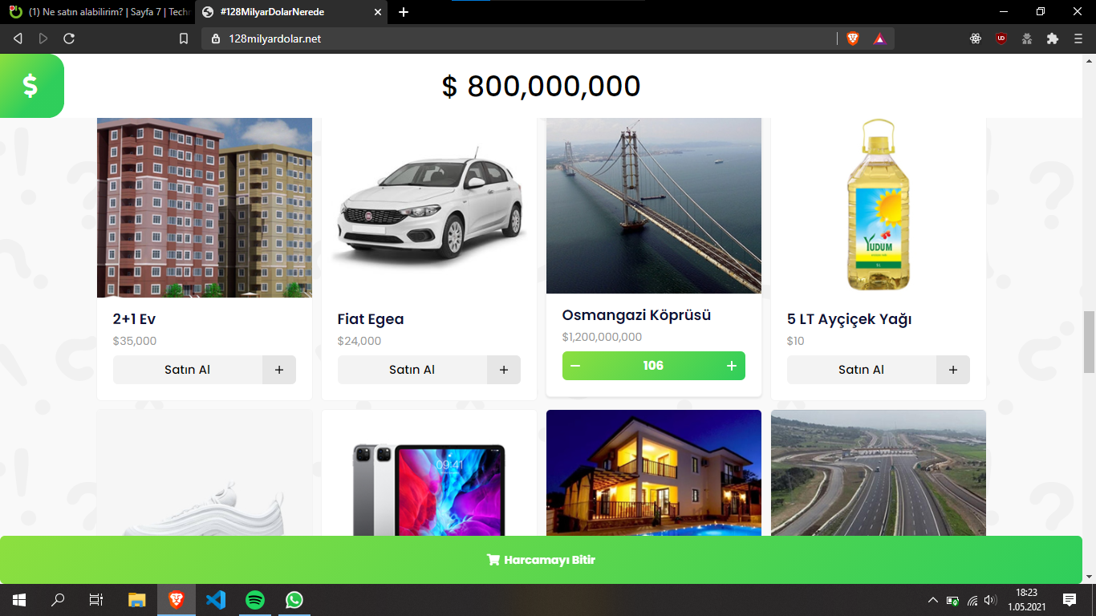The width and height of the screenshot is (1096, 616).
Task: Click the $ 800,000,000 balance text
Action: pos(542,86)
